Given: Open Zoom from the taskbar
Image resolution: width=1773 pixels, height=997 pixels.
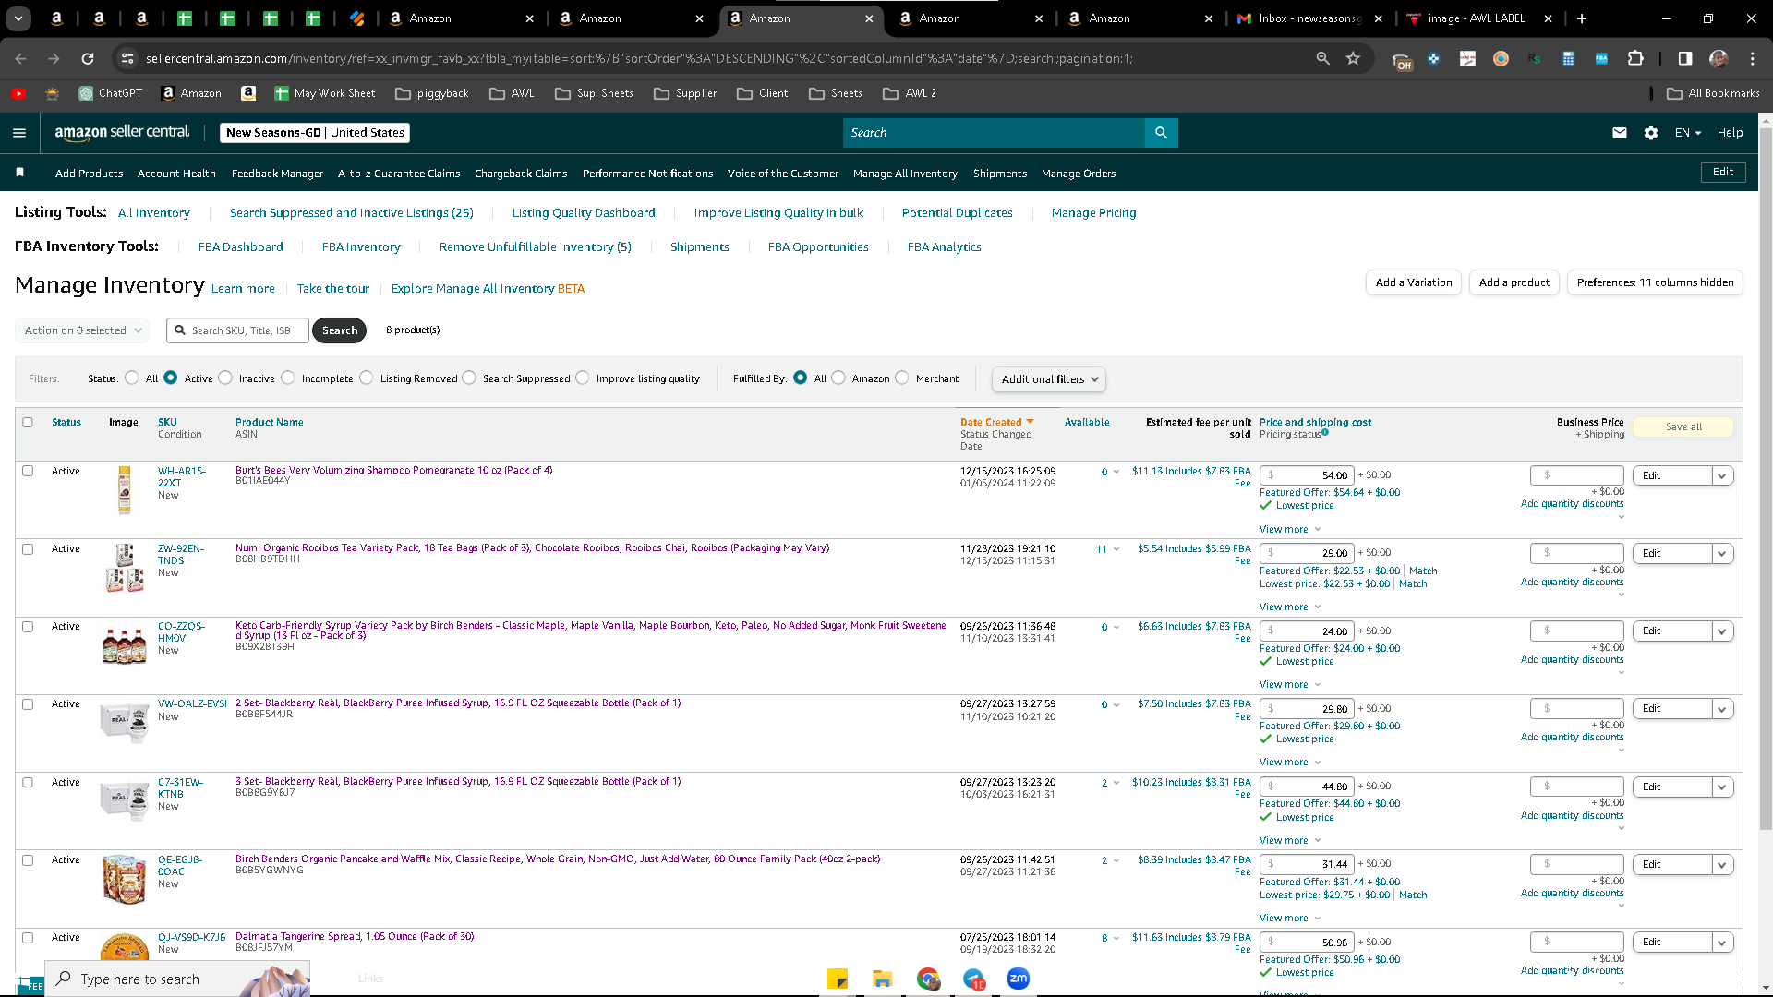Looking at the screenshot, I should (1019, 979).
